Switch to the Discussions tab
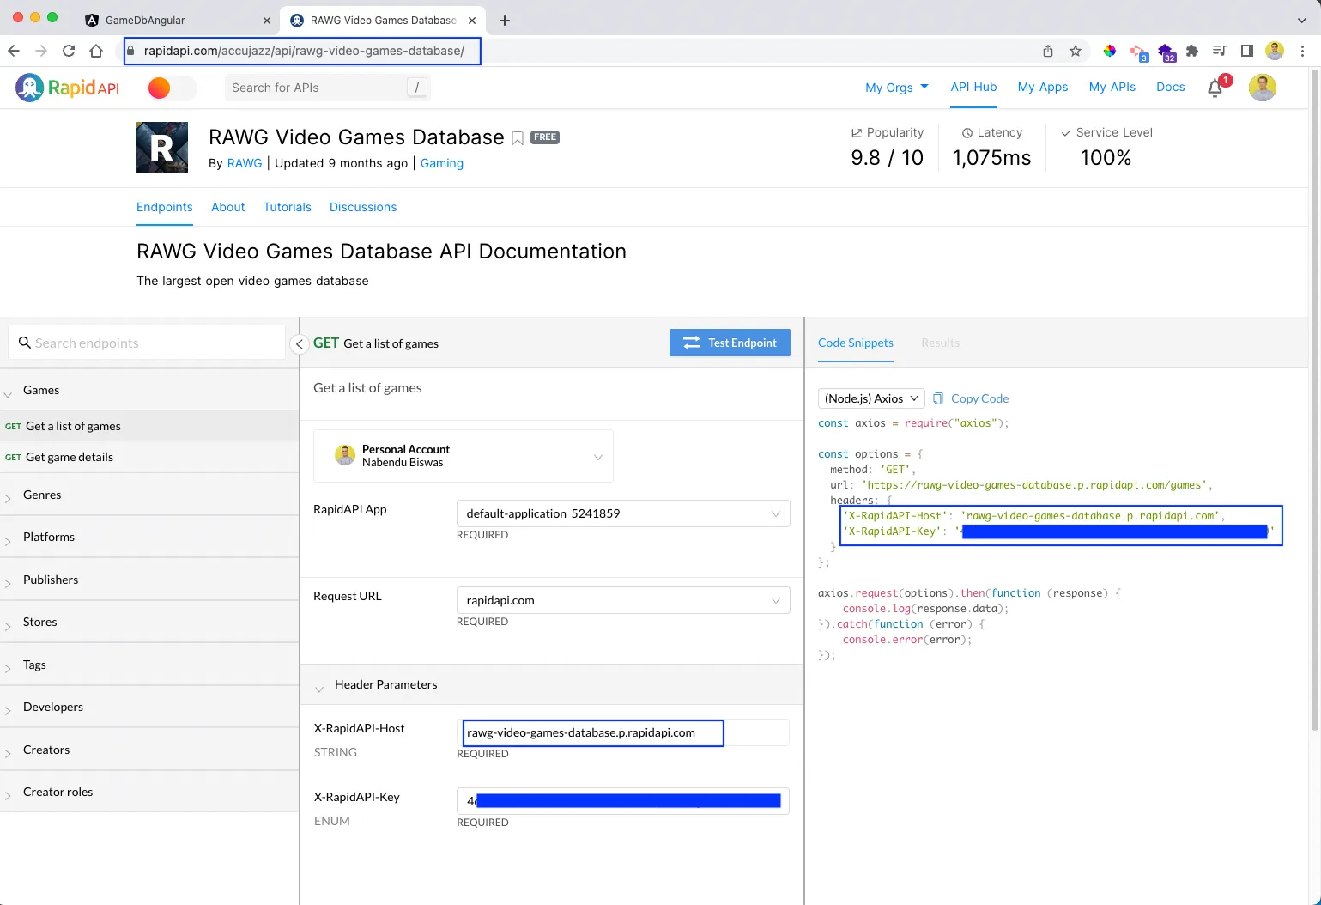 (x=363, y=207)
